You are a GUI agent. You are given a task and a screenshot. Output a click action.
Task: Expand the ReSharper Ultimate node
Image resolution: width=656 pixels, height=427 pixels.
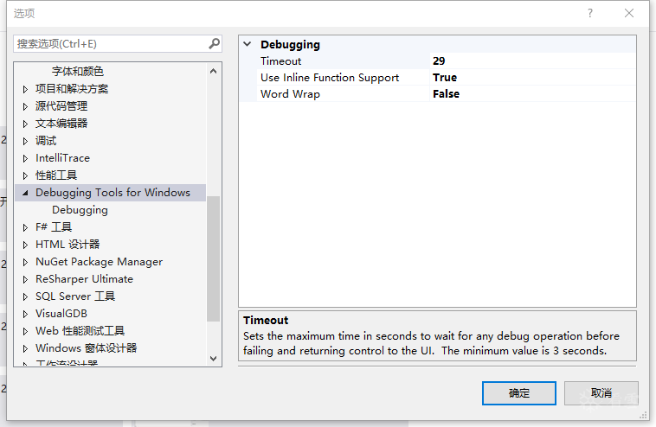click(x=25, y=279)
